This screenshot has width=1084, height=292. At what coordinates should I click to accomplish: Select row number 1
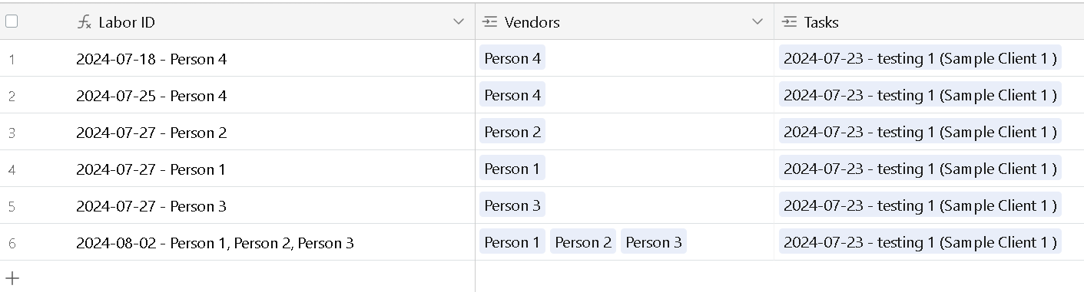12,59
